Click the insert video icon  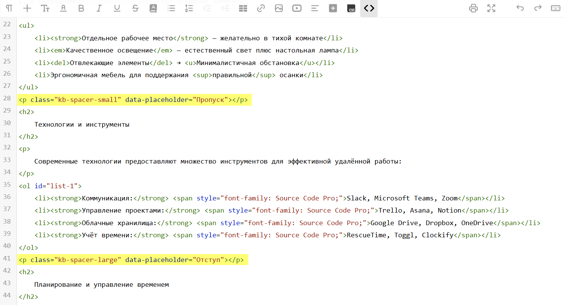coord(297,8)
